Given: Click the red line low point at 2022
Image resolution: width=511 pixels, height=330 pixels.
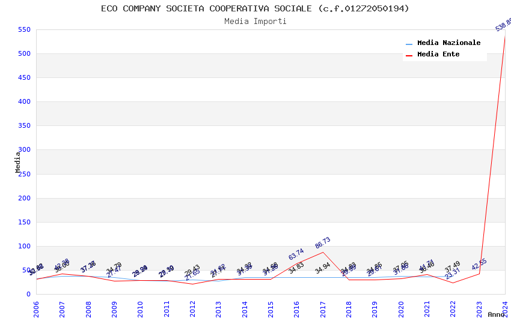Looking at the screenshot, I should 453,283.
